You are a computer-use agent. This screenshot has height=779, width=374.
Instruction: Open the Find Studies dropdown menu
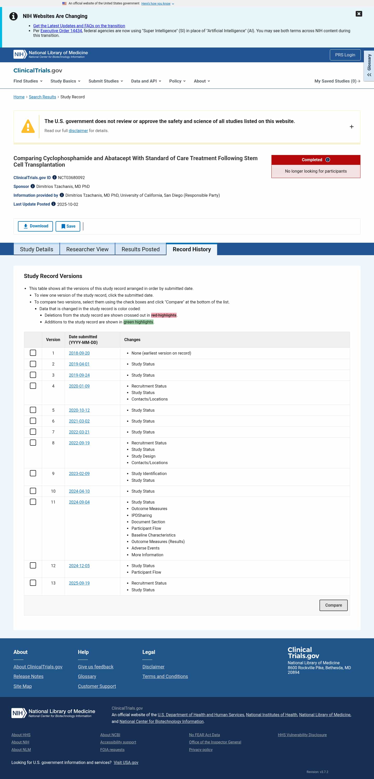(x=28, y=81)
